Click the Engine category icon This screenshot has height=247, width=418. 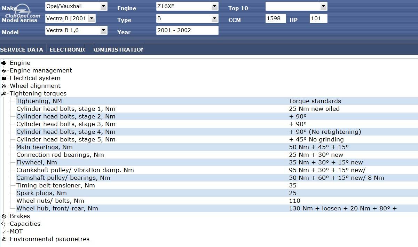point(4,63)
